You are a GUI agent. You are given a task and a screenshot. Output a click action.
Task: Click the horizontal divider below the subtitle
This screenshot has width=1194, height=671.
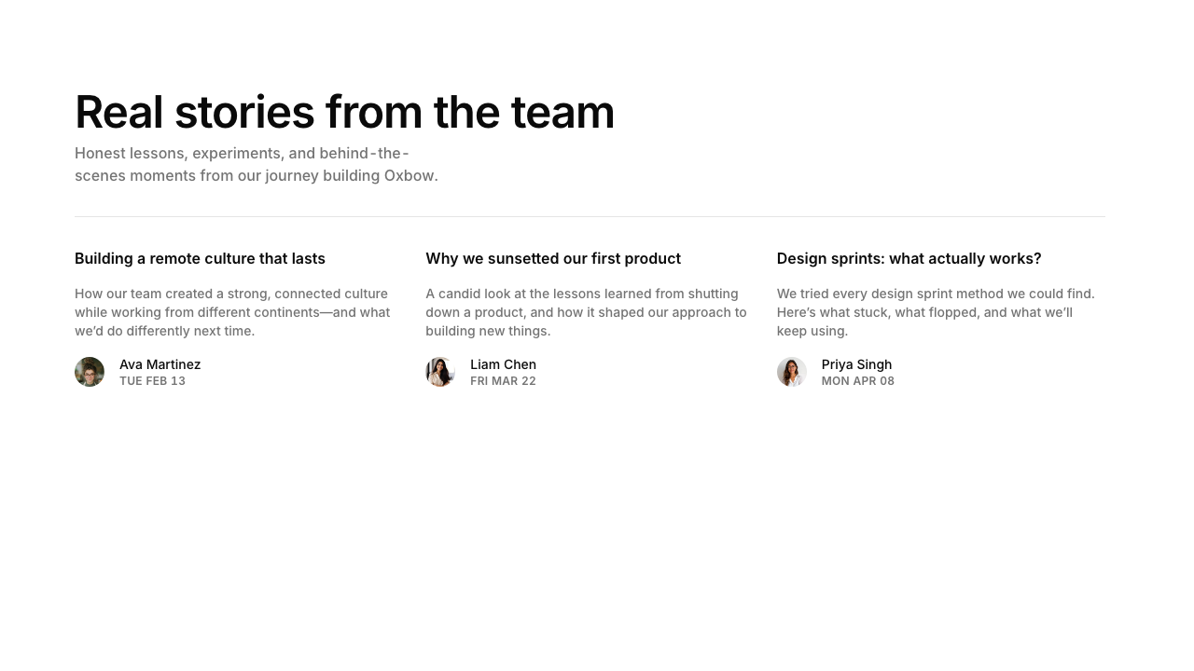[x=590, y=216]
